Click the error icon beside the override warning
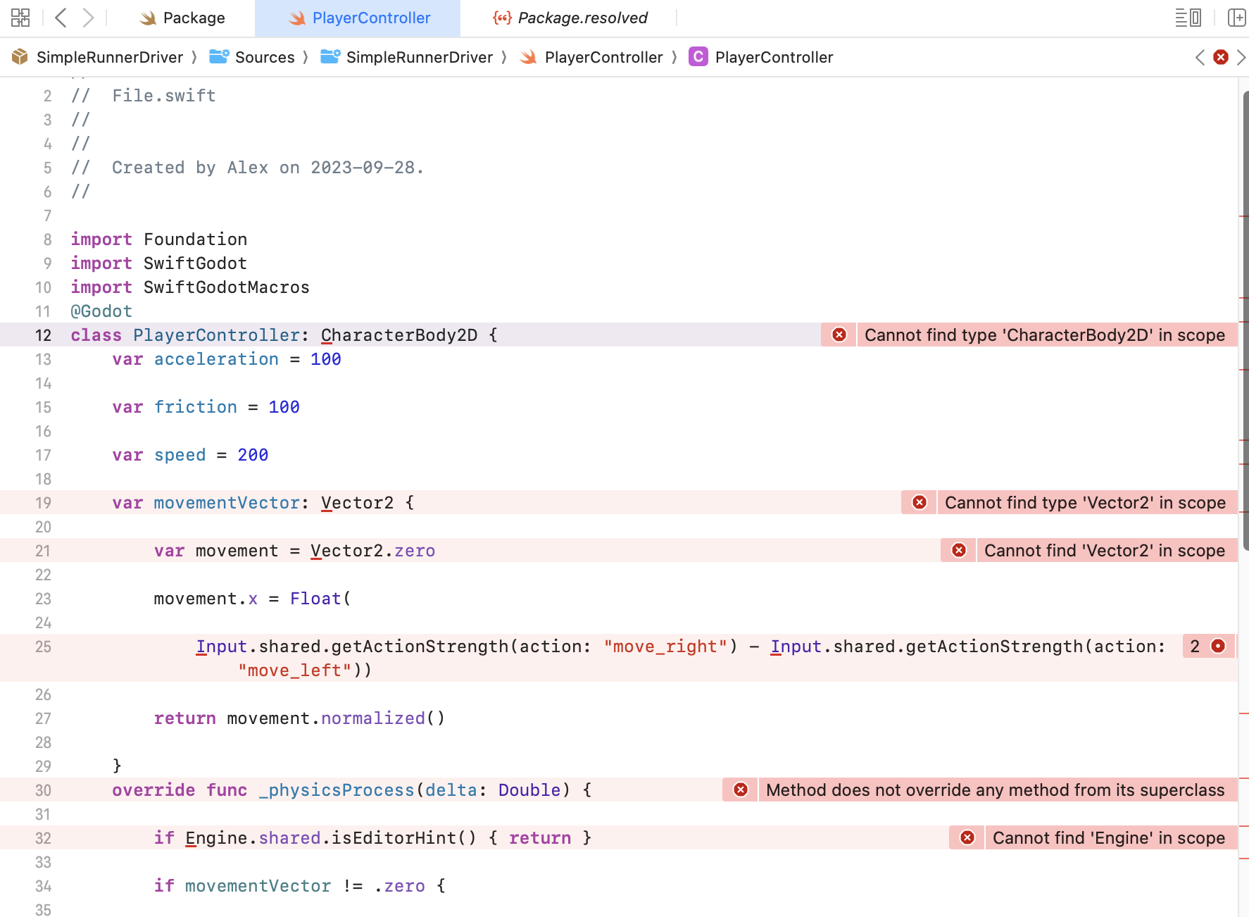 [740, 790]
